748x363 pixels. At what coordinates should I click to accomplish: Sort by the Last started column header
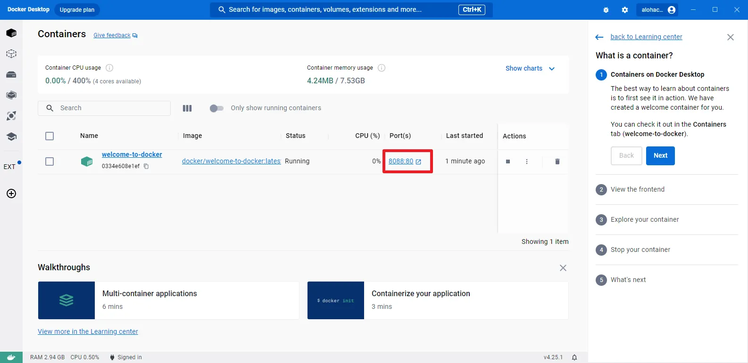[x=465, y=136]
